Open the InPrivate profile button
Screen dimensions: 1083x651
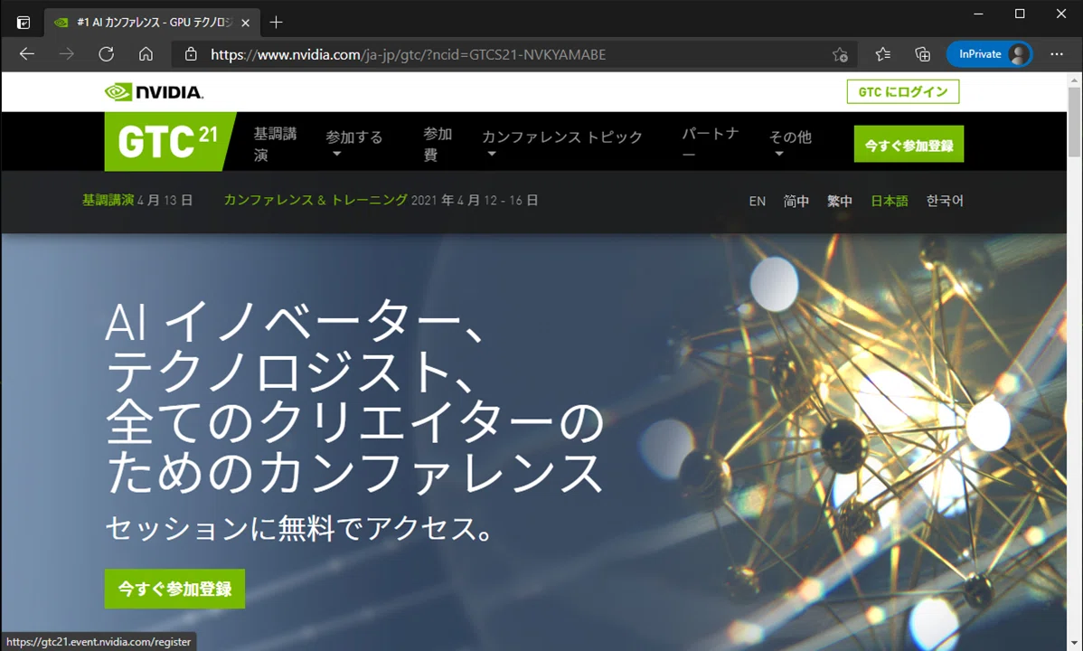[989, 54]
